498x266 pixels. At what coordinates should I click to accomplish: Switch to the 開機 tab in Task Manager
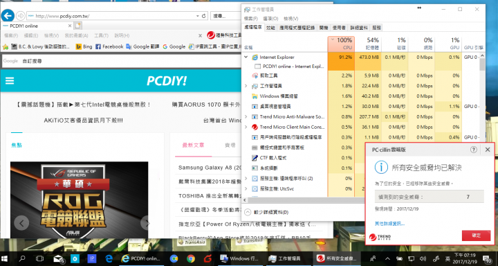[x=324, y=28]
